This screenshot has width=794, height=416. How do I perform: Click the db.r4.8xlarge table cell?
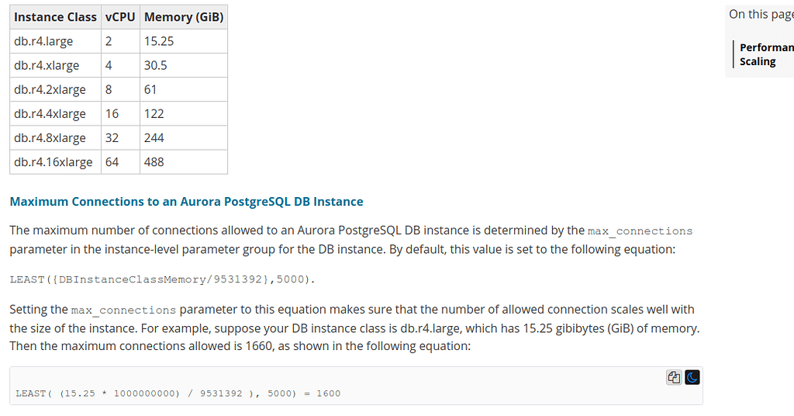tap(56, 138)
